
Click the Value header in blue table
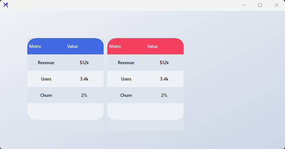point(73,46)
